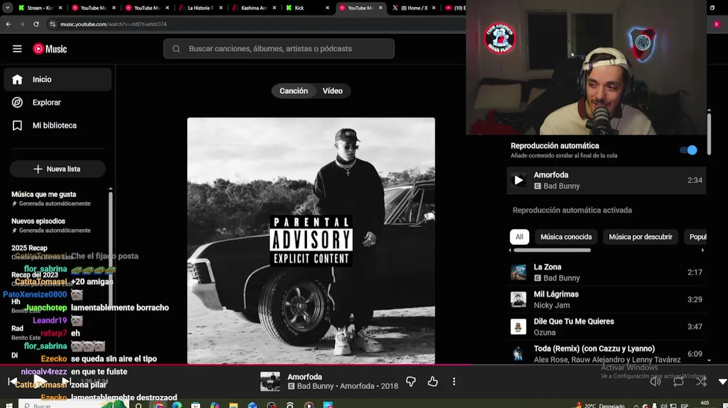The height and width of the screenshot is (408, 728).
Task: Go to Inicio in the sidebar
Action: pos(57,79)
